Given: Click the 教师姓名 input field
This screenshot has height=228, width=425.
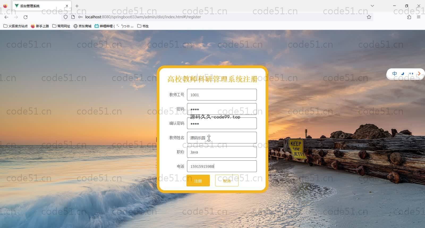Looking at the screenshot, I should point(222,138).
